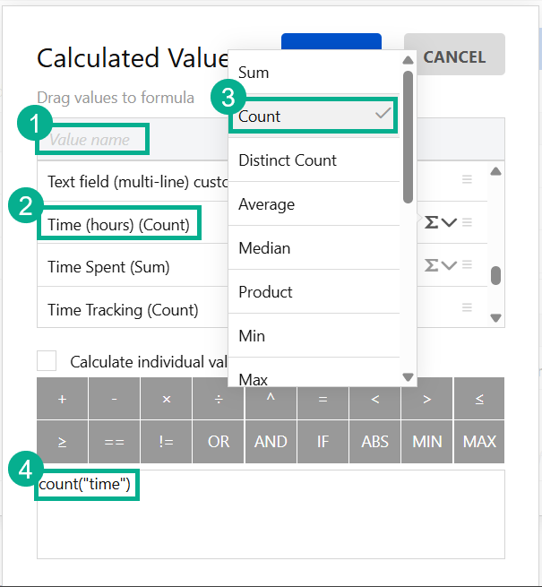Click the drag handle on Time Tracking row
Screen dimensions: 542x587
click(x=466, y=308)
